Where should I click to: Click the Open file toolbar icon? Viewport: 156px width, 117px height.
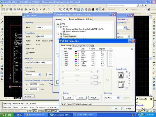coord(7,9)
